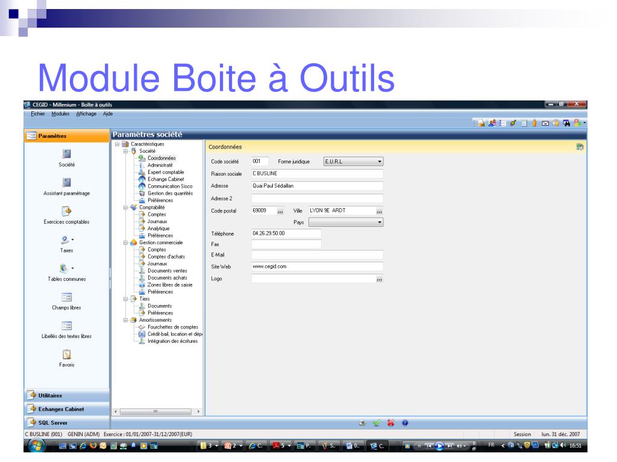Image resolution: width=617 pixels, height=462 pixels.
Task: Click the red cancel cross icon
Action: 390,423
